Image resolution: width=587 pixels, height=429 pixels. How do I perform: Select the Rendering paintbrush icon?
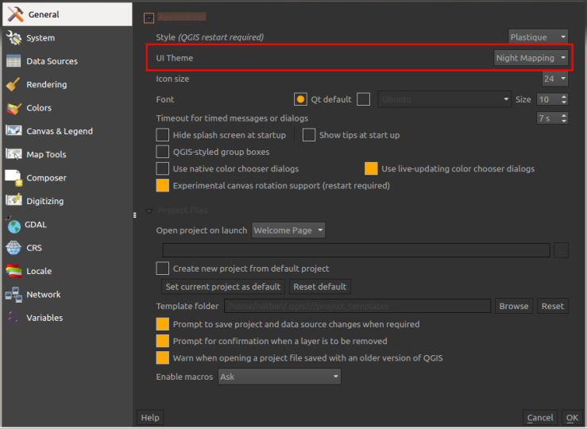13,84
